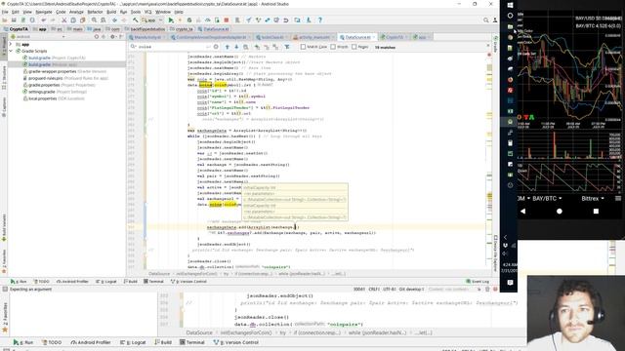The image size is (625, 351).
Task: Open the BAY/BTC pair dropdown in emulator
Action: (x=547, y=198)
